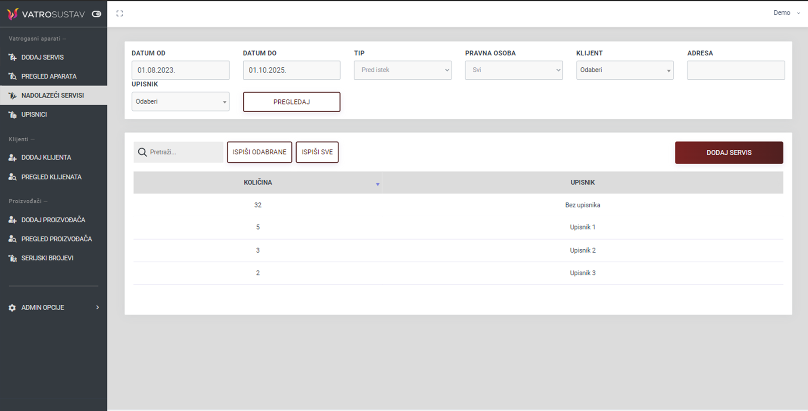Click the Serijski brojevi sidebar icon
This screenshot has width=808, height=411.
pyautogui.click(x=12, y=258)
